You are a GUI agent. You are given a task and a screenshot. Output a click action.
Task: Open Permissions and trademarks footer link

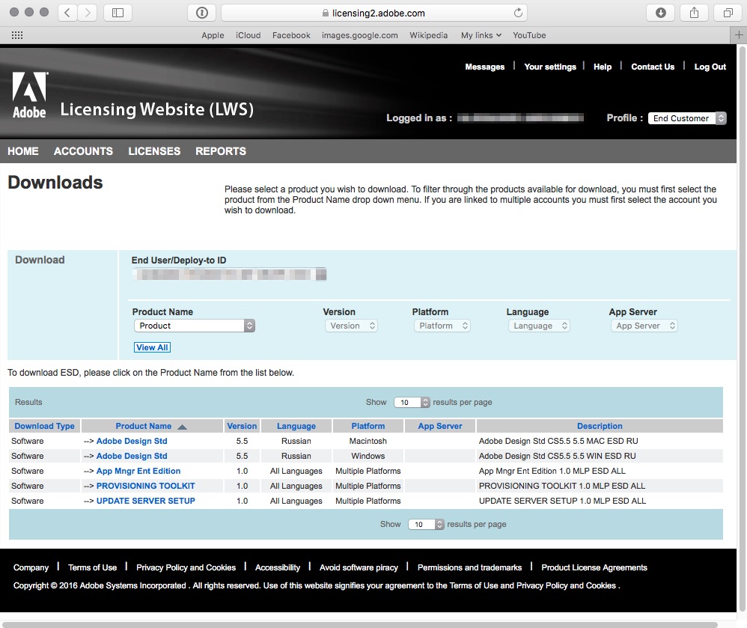coord(469,567)
